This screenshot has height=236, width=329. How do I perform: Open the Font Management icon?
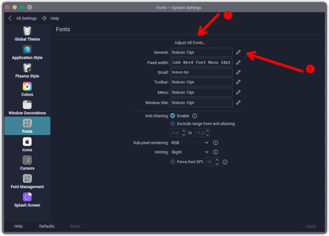27,179
